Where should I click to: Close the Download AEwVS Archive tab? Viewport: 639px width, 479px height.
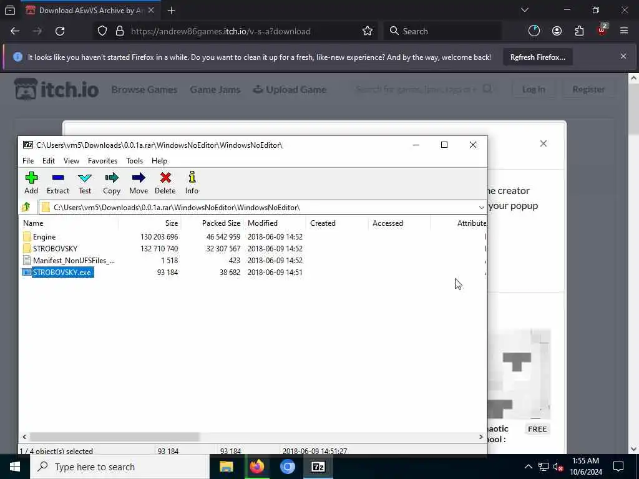(151, 10)
